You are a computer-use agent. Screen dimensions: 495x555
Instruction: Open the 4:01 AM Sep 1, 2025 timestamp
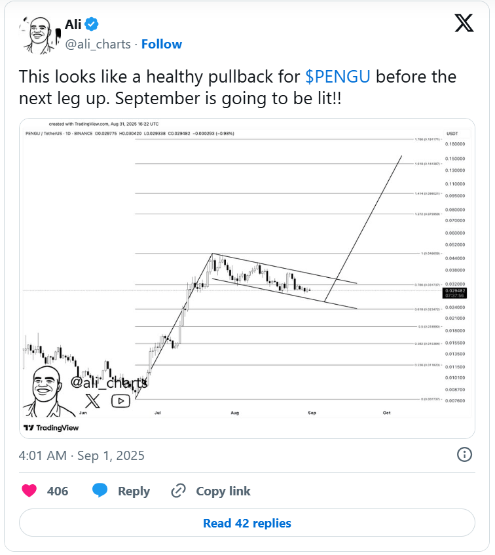click(82, 455)
